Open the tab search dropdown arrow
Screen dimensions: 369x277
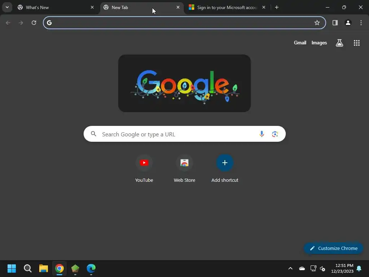pos(7,7)
